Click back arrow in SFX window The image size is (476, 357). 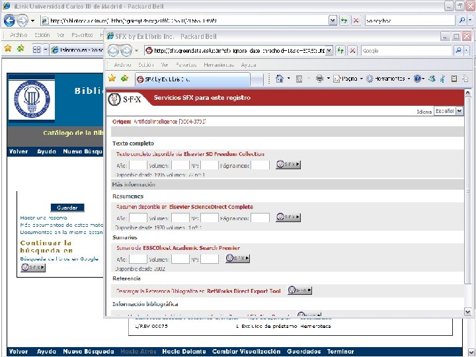[x=114, y=50]
